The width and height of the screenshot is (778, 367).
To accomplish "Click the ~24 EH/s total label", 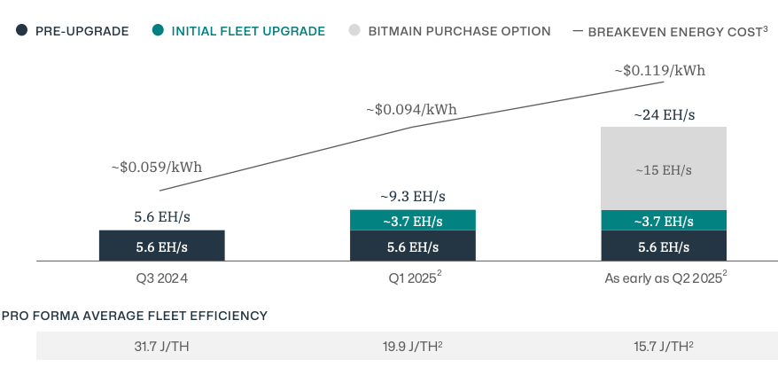I will [x=664, y=114].
